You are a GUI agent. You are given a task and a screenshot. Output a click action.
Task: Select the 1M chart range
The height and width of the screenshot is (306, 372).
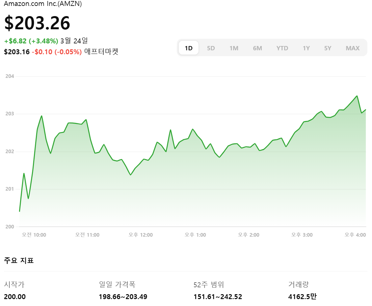[234, 48]
